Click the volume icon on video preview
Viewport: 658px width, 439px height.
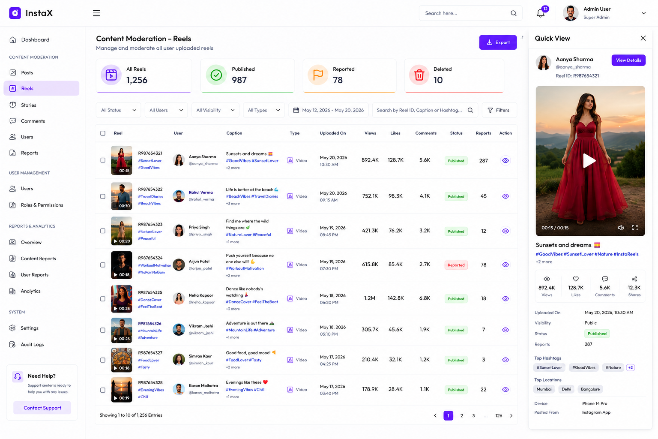pos(621,228)
